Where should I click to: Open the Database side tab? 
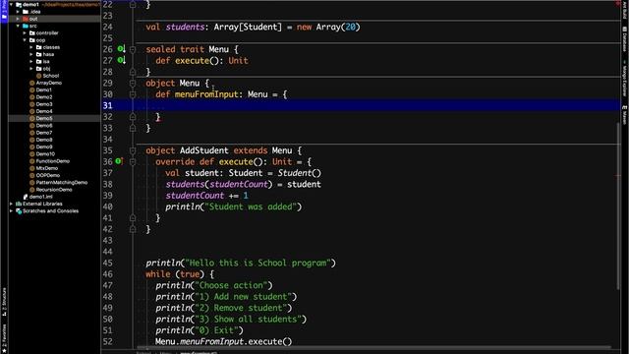tap(625, 39)
